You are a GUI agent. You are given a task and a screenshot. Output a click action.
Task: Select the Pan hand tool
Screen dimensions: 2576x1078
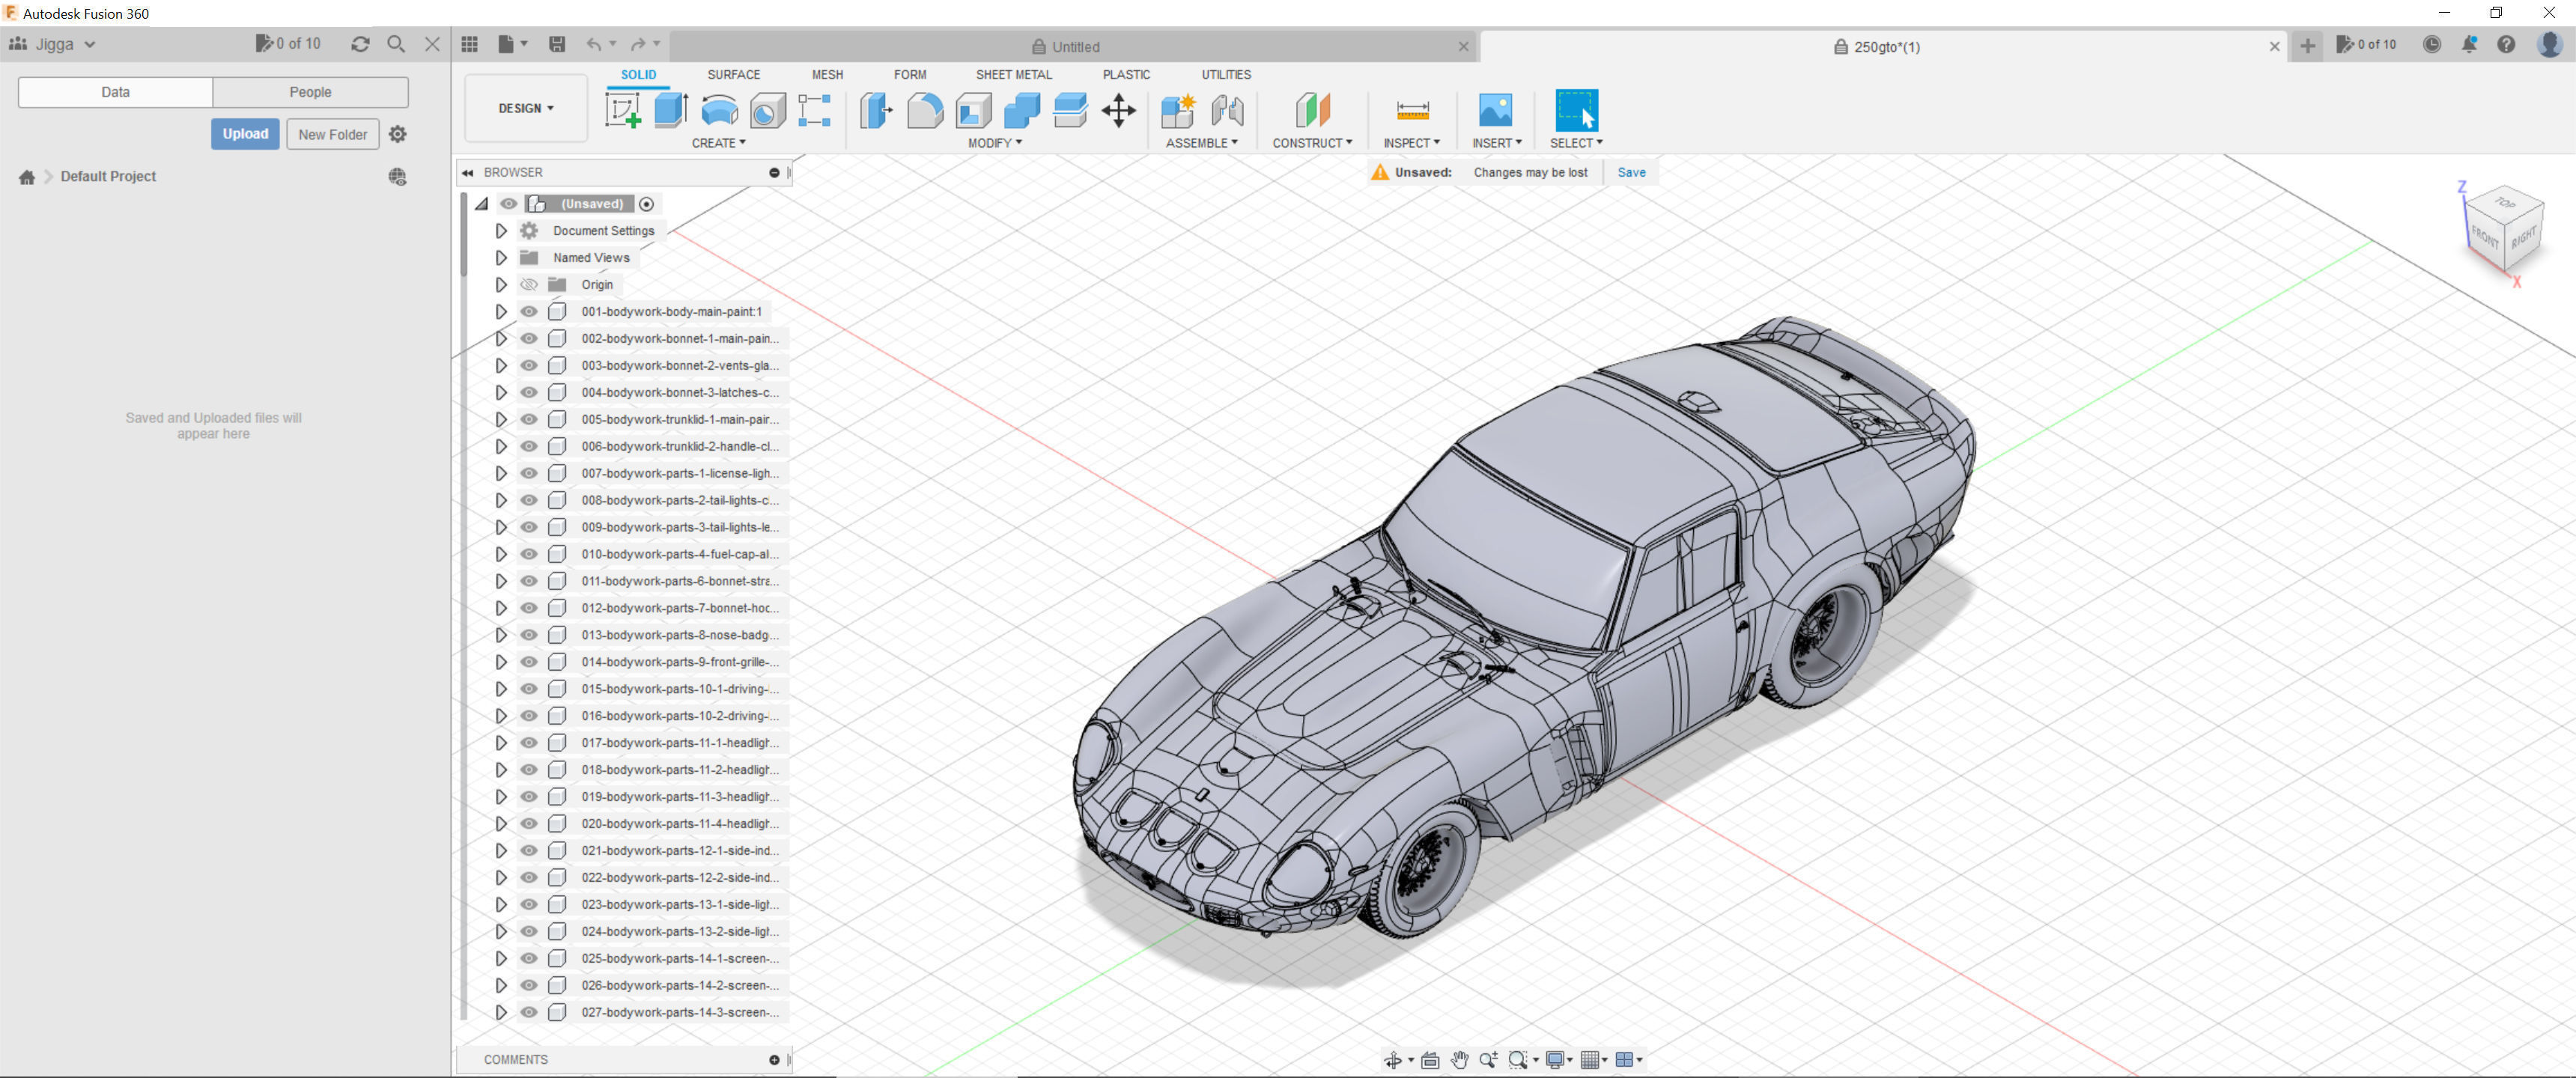tap(1460, 1060)
